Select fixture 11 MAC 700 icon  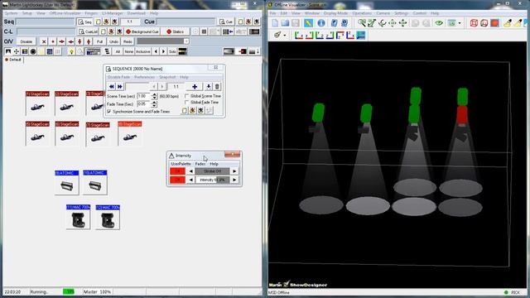(x=78, y=217)
